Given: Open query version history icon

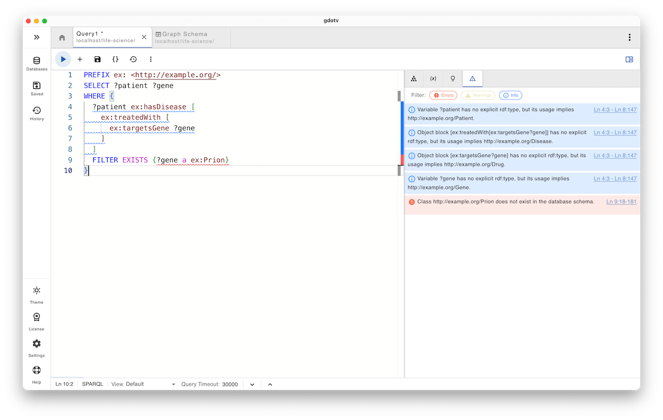Looking at the screenshot, I should click(x=133, y=59).
